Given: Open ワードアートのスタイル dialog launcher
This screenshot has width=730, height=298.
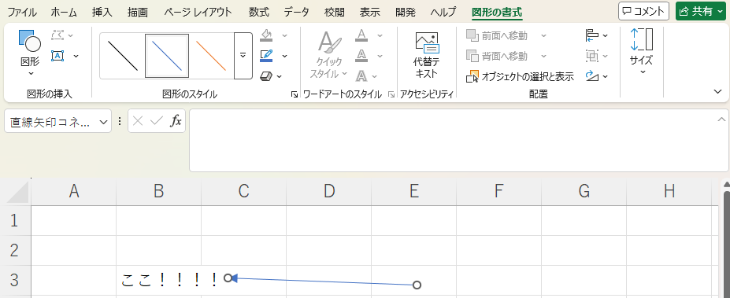Looking at the screenshot, I should (391, 94).
